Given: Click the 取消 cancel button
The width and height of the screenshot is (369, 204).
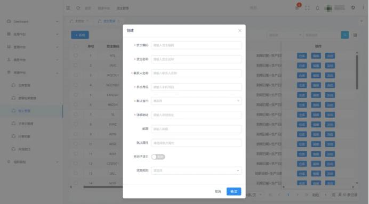Looking at the screenshot, I should pyautogui.click(x=218, y=191).
